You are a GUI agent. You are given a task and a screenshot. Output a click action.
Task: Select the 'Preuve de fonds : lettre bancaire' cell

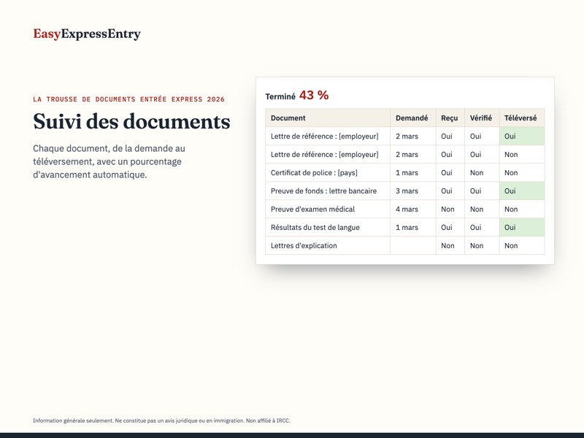tap(328, 191)
